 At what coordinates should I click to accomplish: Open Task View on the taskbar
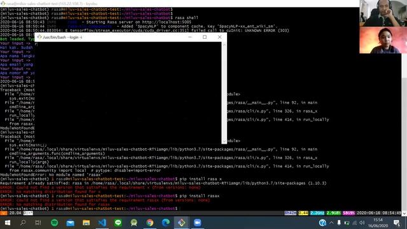38,223
